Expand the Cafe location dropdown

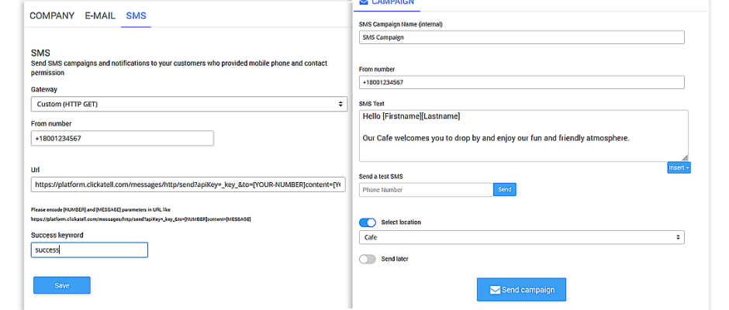(x=522, y=237)
